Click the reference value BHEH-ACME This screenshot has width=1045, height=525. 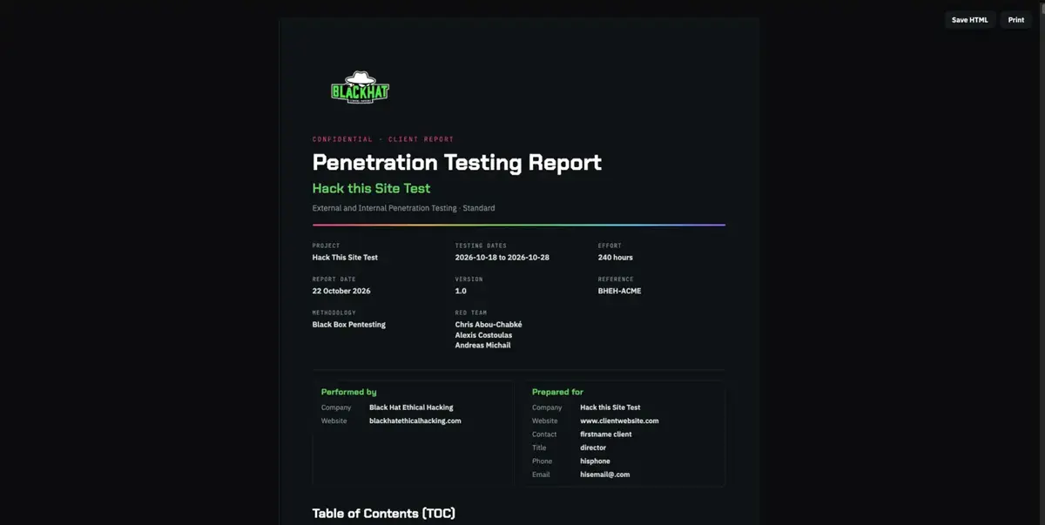coord(619,291)
